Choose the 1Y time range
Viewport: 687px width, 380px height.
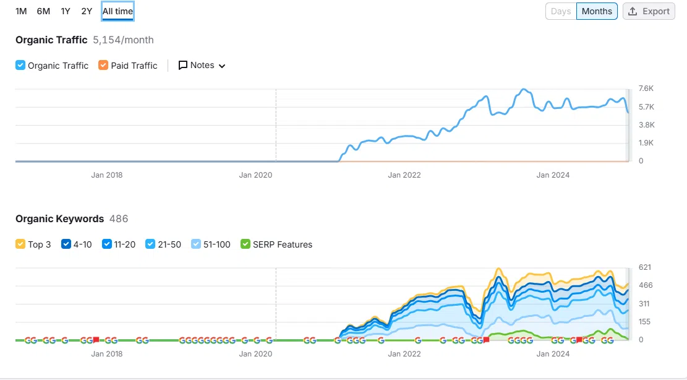(66, 11)
